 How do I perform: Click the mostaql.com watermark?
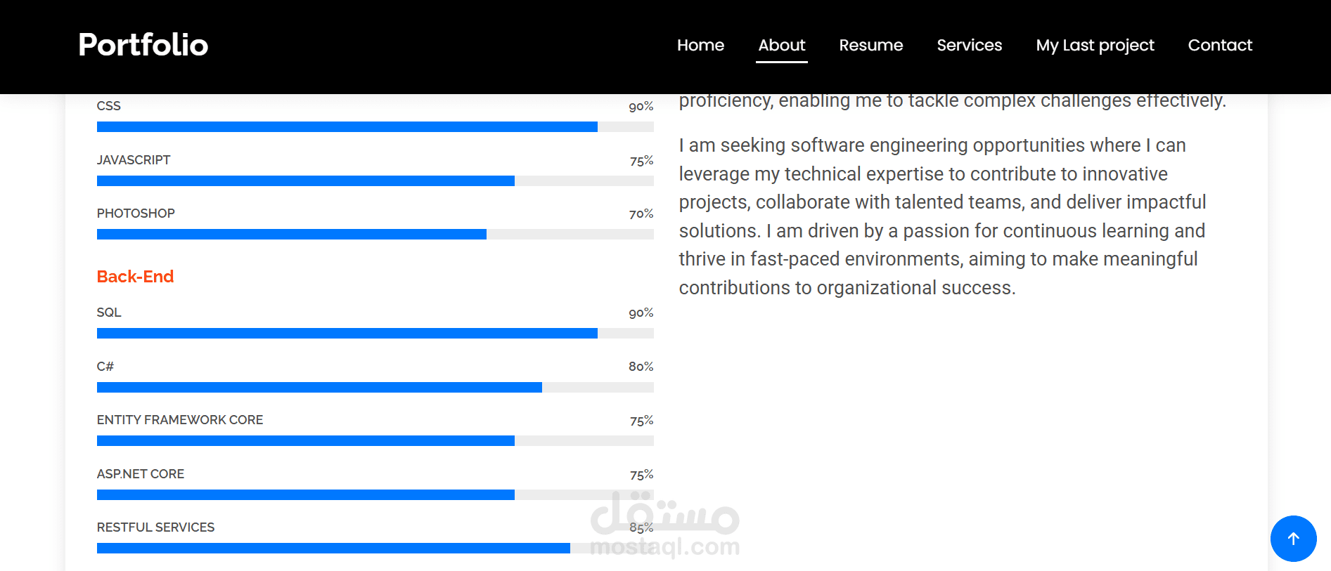coord(665,546)
